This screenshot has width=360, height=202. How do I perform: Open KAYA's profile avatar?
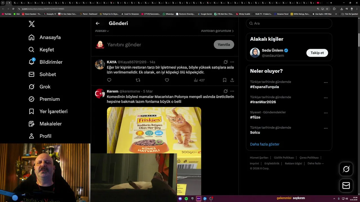(100, 65)
